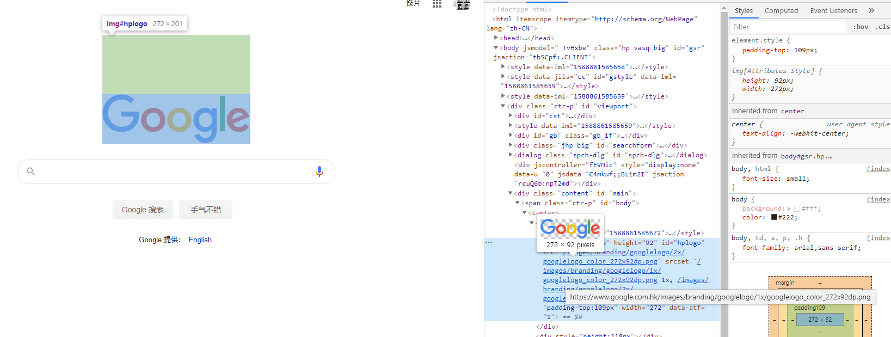891x337 pixels.
Task: Open the Event Listeners tab
Action: 833,10
